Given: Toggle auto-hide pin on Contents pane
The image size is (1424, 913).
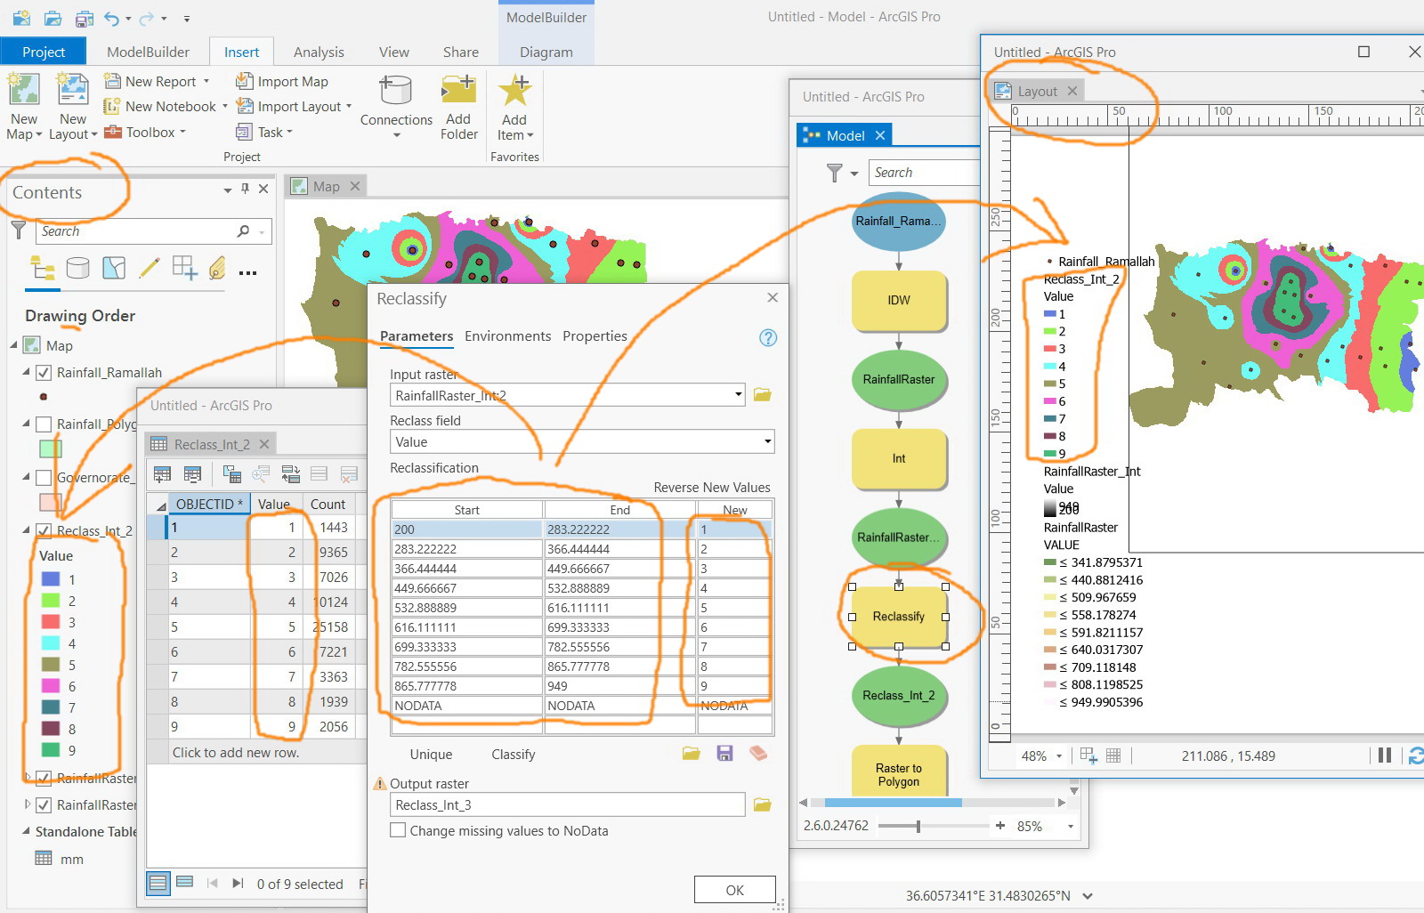Looking at the screenshot, I should point(246,189).
